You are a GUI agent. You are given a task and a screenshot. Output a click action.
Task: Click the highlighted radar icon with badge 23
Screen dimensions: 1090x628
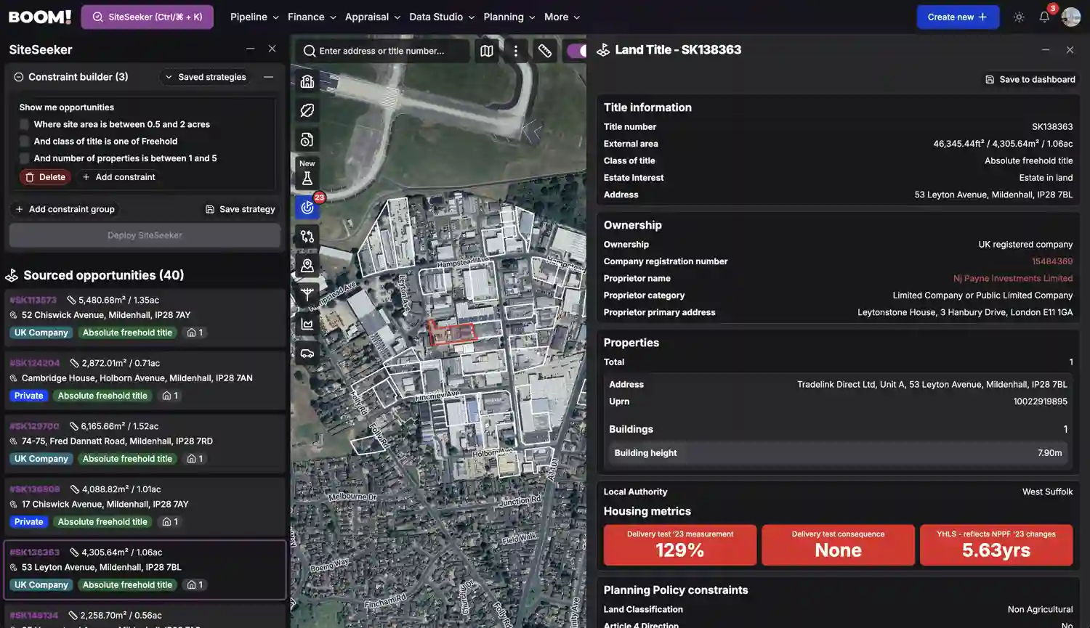pyautogui.click(x=307, y=208)
